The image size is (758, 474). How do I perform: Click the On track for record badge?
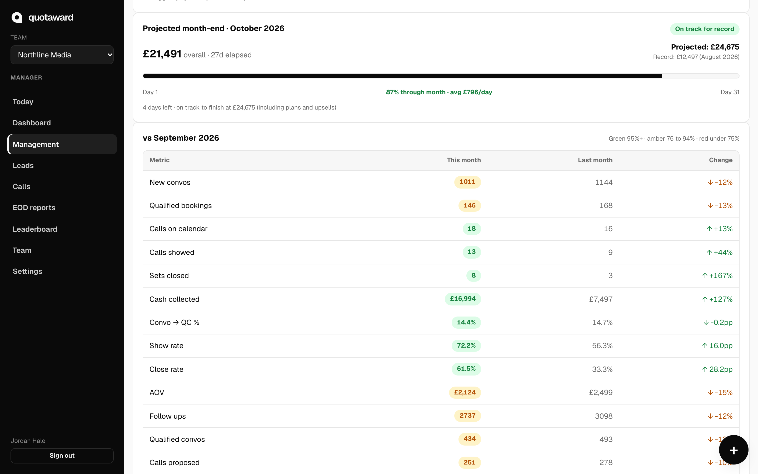click(x=704, y=29)
